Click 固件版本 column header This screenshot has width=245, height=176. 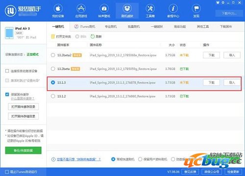(x=63, y=45)
